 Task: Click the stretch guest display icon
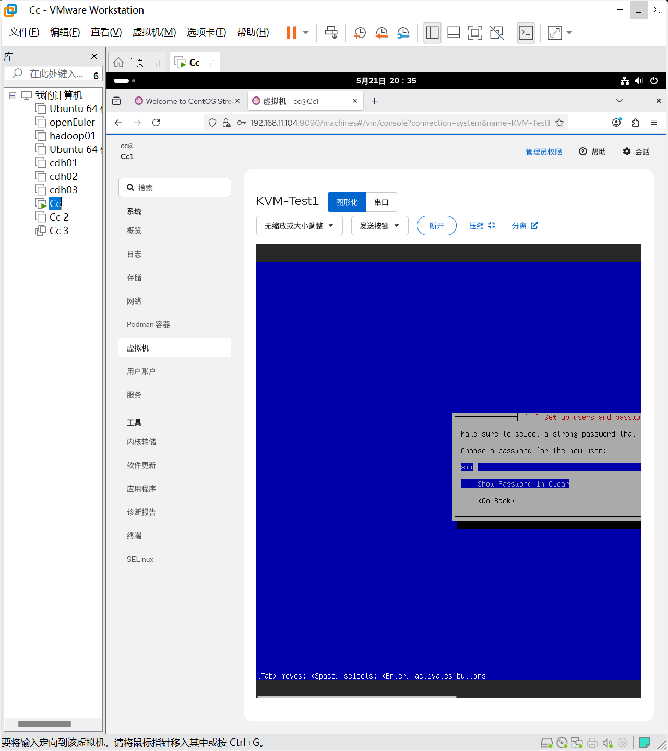pyautogui.click(x=555, y=33)
